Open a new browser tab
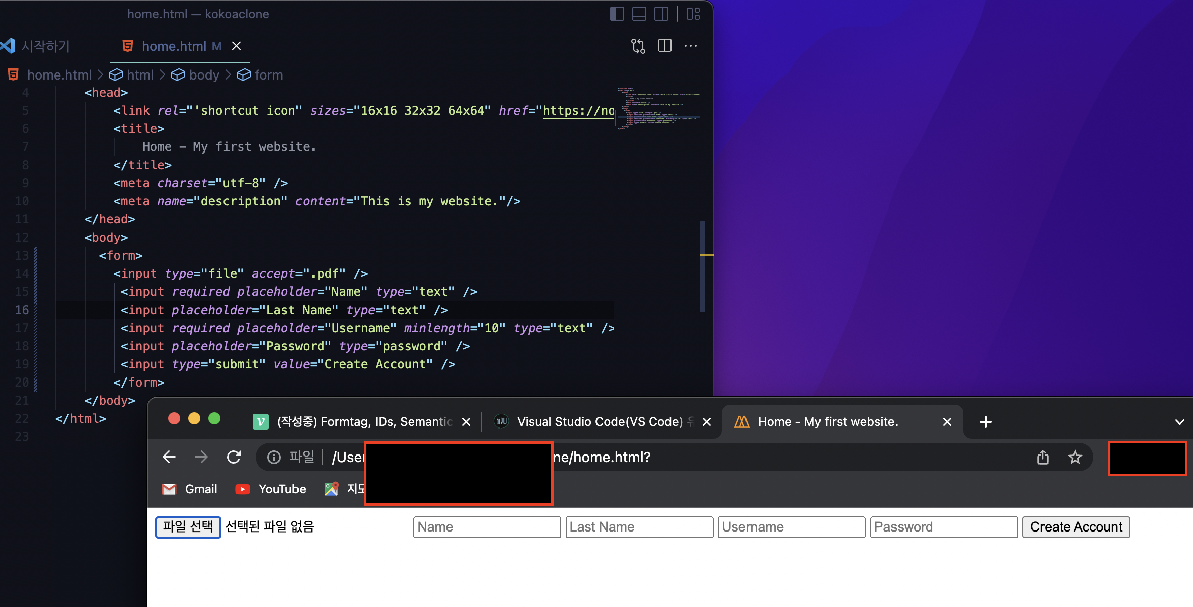The height and width of the screenshot is (607, 1193). [x=985, y=422]
